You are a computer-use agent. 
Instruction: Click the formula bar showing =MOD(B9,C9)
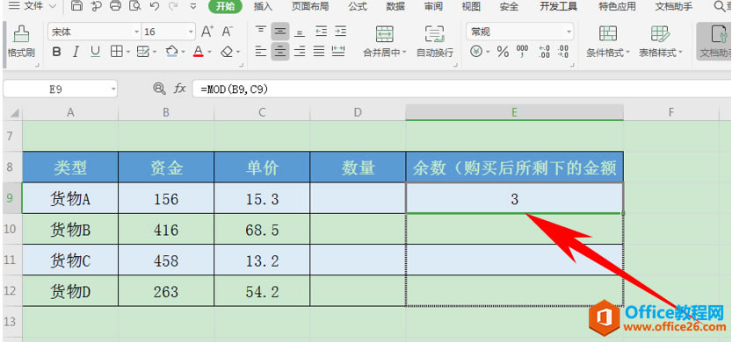tap(462, 89)
